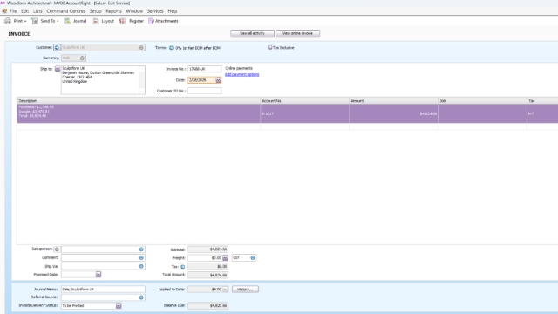Screen dimensions: 558x314
Task: Open the Reports menu
Action: tap(113, 11)
